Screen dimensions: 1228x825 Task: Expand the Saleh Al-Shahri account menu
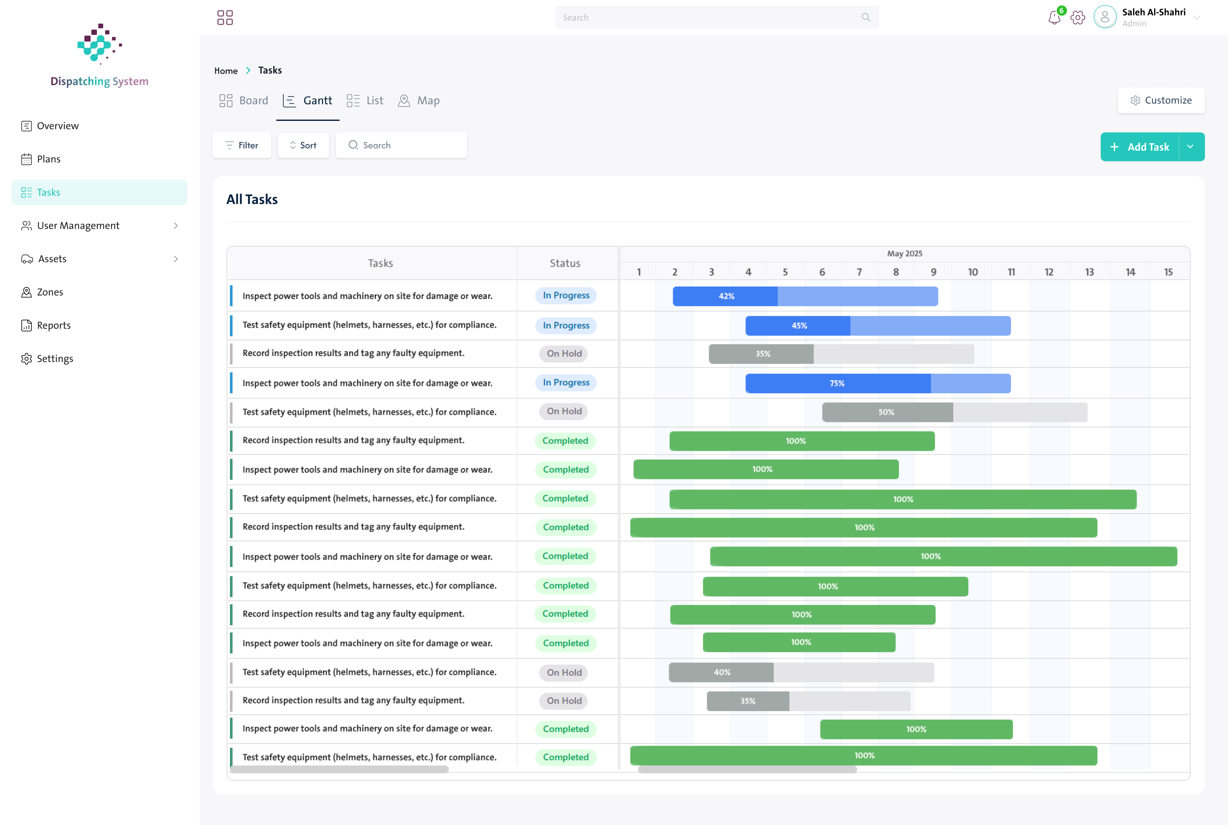(1197, 17)
